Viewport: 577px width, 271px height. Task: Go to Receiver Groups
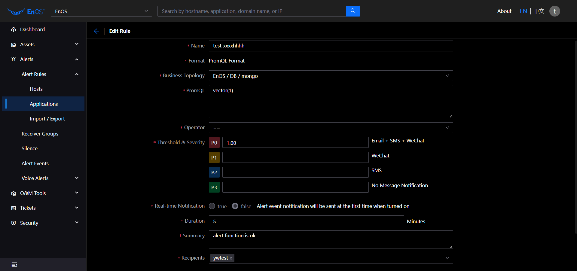(x=40, y=134)
